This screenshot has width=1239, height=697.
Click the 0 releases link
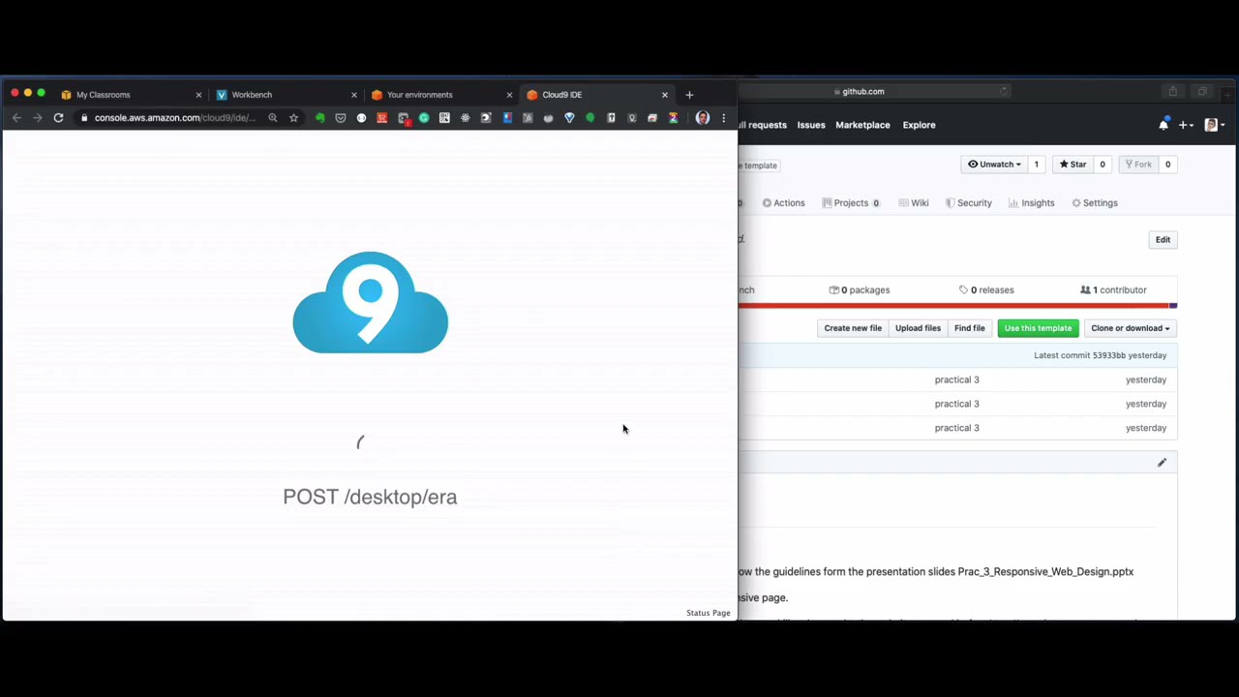pyautogui.click(x=986, y=290)
